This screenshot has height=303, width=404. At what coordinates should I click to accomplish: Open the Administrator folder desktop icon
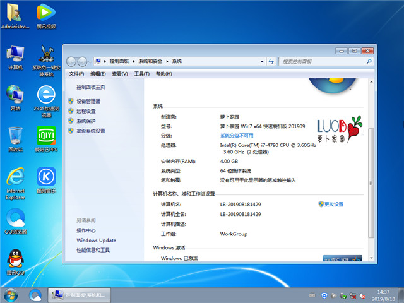click(x=15, y=15)
